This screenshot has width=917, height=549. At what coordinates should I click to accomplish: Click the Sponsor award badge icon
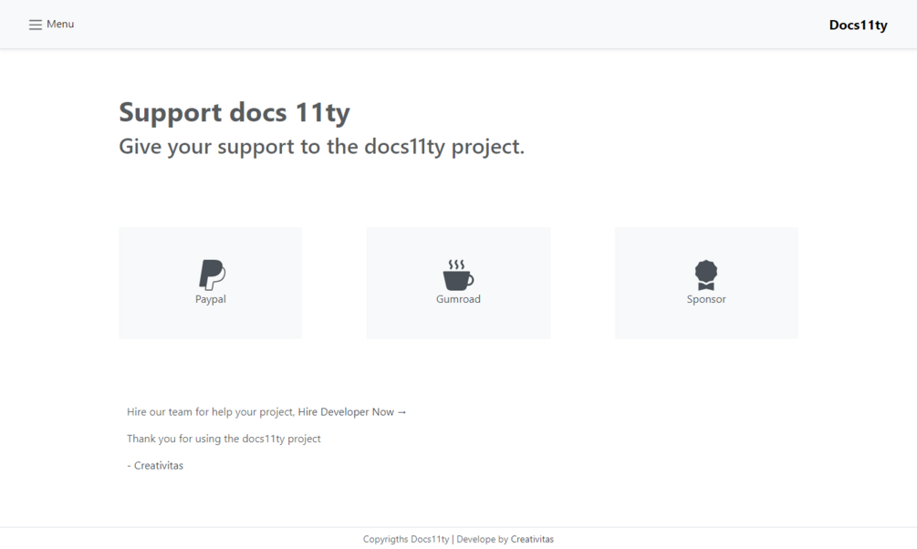pos(706,274)
